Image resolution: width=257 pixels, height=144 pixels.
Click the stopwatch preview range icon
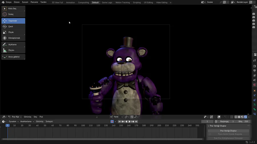point(216,122)
